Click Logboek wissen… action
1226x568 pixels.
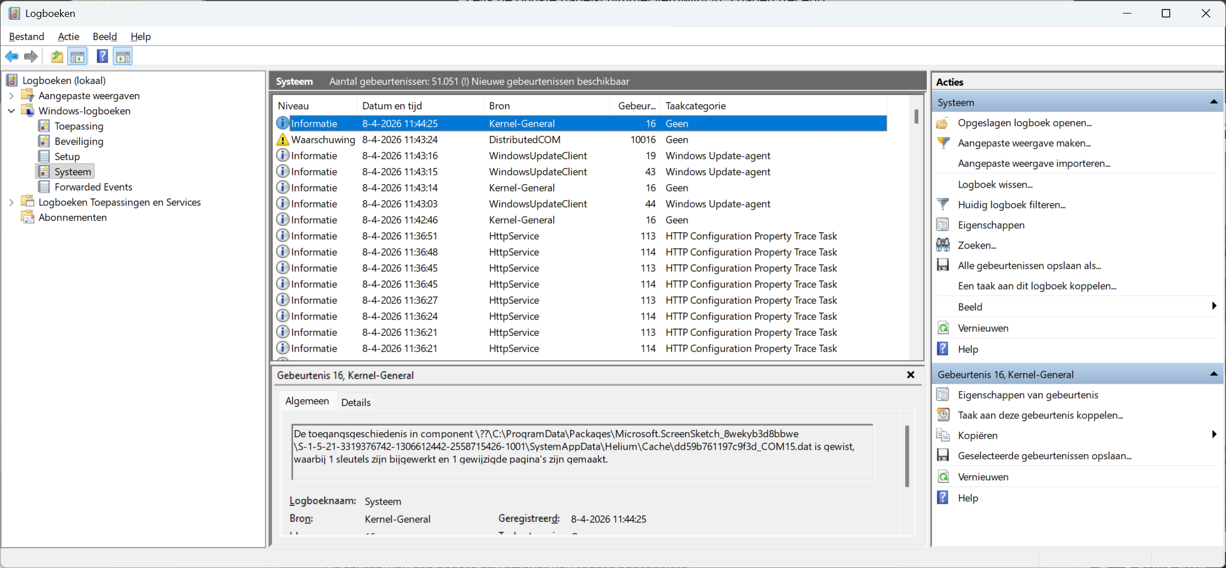pos(995,184)
